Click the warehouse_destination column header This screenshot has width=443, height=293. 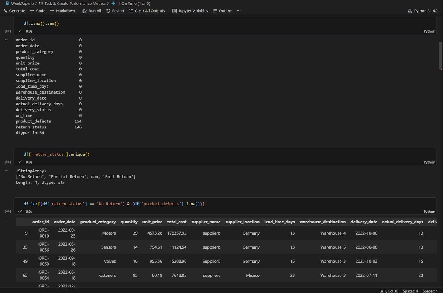[323, 222]
